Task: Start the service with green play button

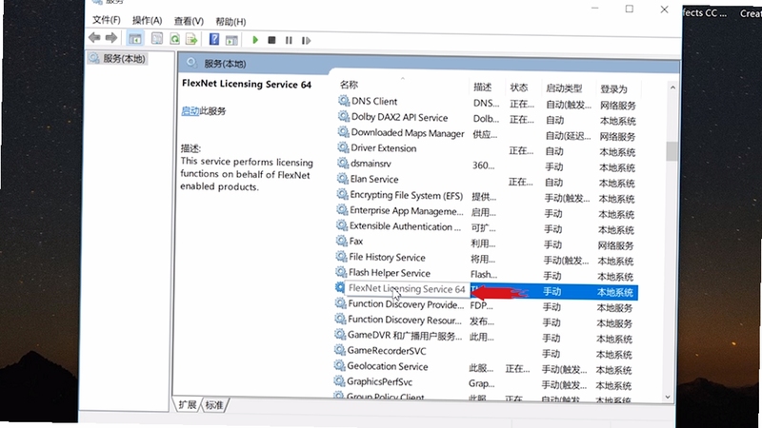Action: [x=255, y=40]
